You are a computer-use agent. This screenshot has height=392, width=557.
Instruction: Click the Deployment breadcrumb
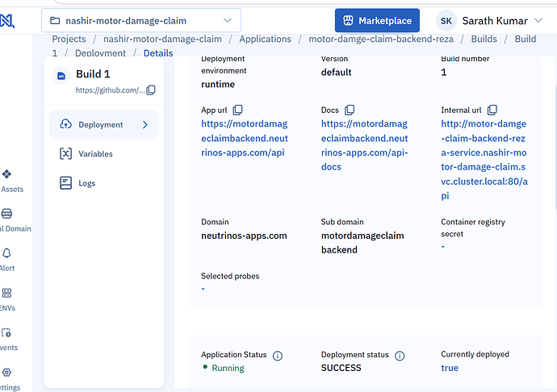[100, 53]
